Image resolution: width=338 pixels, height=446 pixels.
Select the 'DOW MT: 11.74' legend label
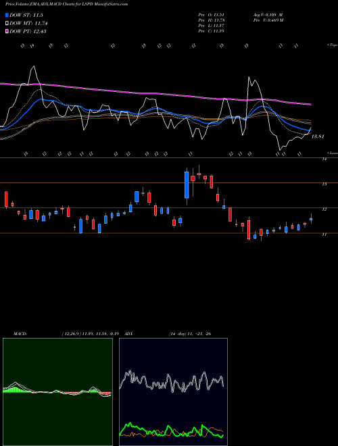tap(28, 24)
